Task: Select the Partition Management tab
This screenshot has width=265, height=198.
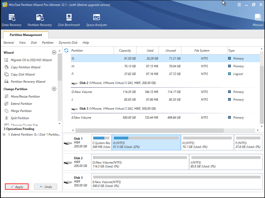Action: point(26,35)
